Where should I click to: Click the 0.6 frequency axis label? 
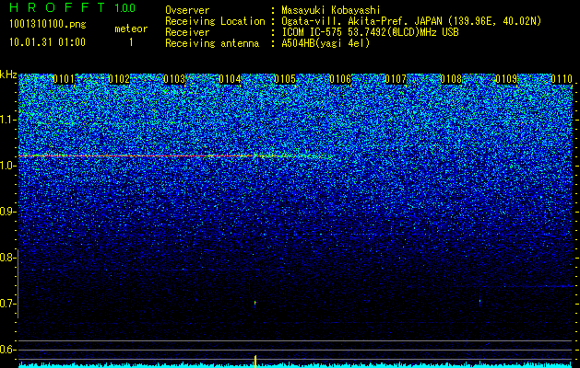[x=7, y=350]
